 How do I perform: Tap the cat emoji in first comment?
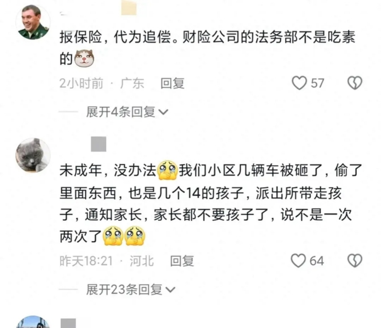84,58
